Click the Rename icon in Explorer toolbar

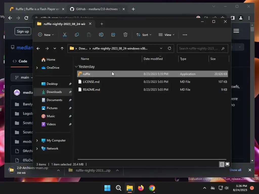pyautogui.click(x=101, y=35)
